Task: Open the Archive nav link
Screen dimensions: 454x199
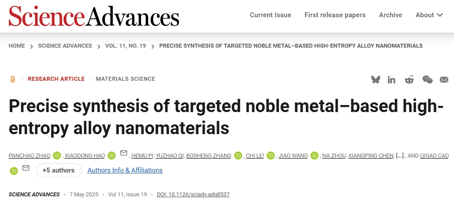Action: [x=391, y=15]
